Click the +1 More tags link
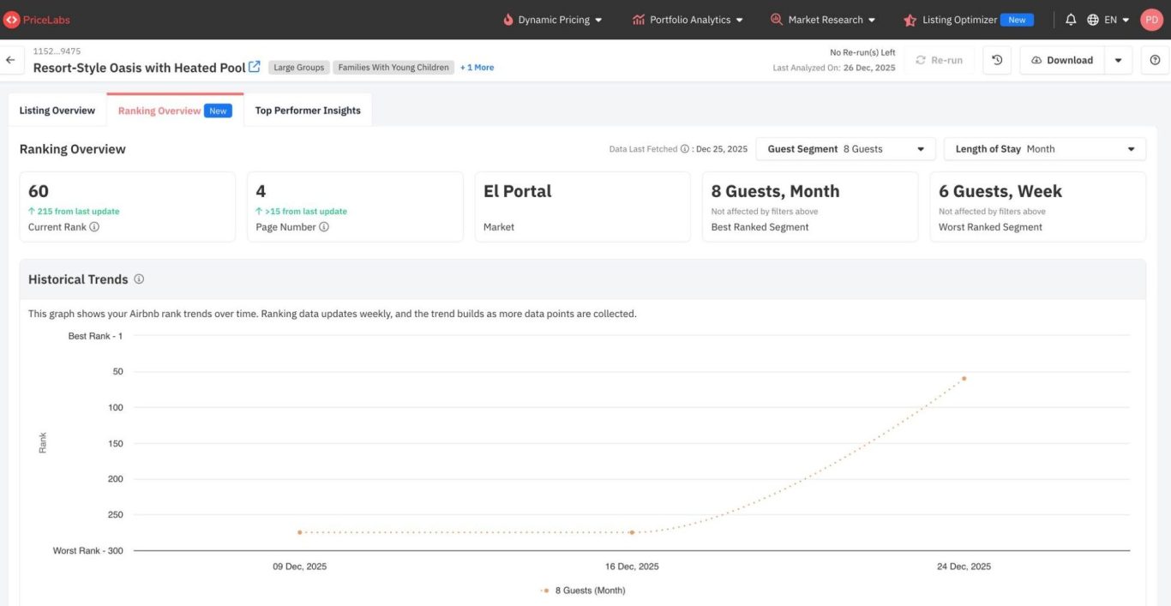Screen dimensions: 1171x606 click(477, 68)
